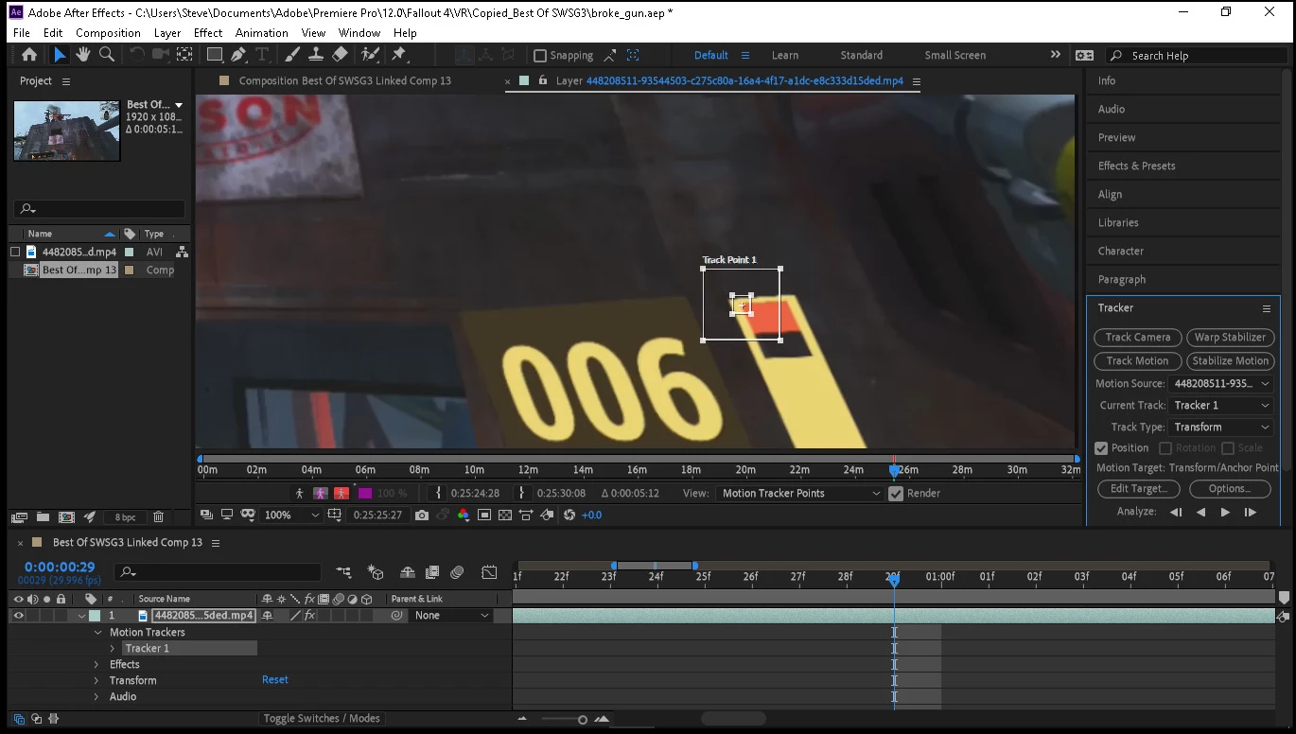Image resolution: width=1296 pixels, height=734 pixels.
Task: Click the reset exposure aperture icon
Action: pyautogui.click(x=569, y=515)
